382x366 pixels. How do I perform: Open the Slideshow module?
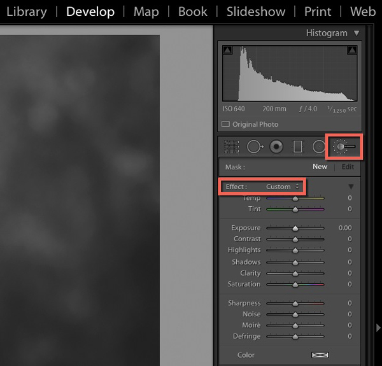[256, 11]
